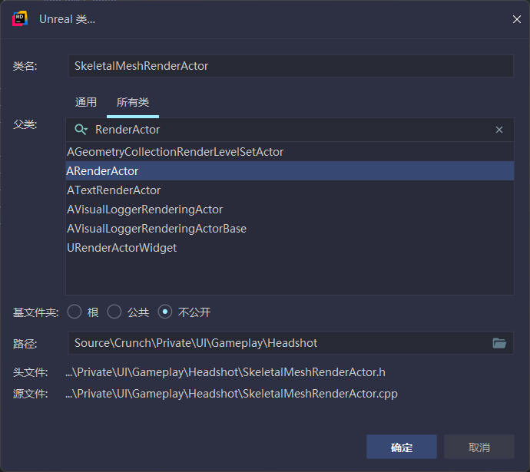This screenshot has width=530, height=472.
Task: Select AGeometryCollectionRenderLevelSetActor in list
Action: 290,152
